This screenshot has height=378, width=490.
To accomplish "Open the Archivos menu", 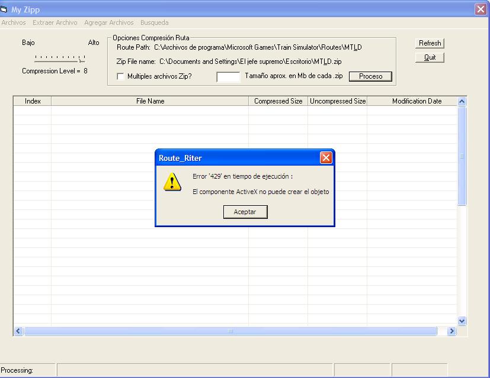I will 14,22.
